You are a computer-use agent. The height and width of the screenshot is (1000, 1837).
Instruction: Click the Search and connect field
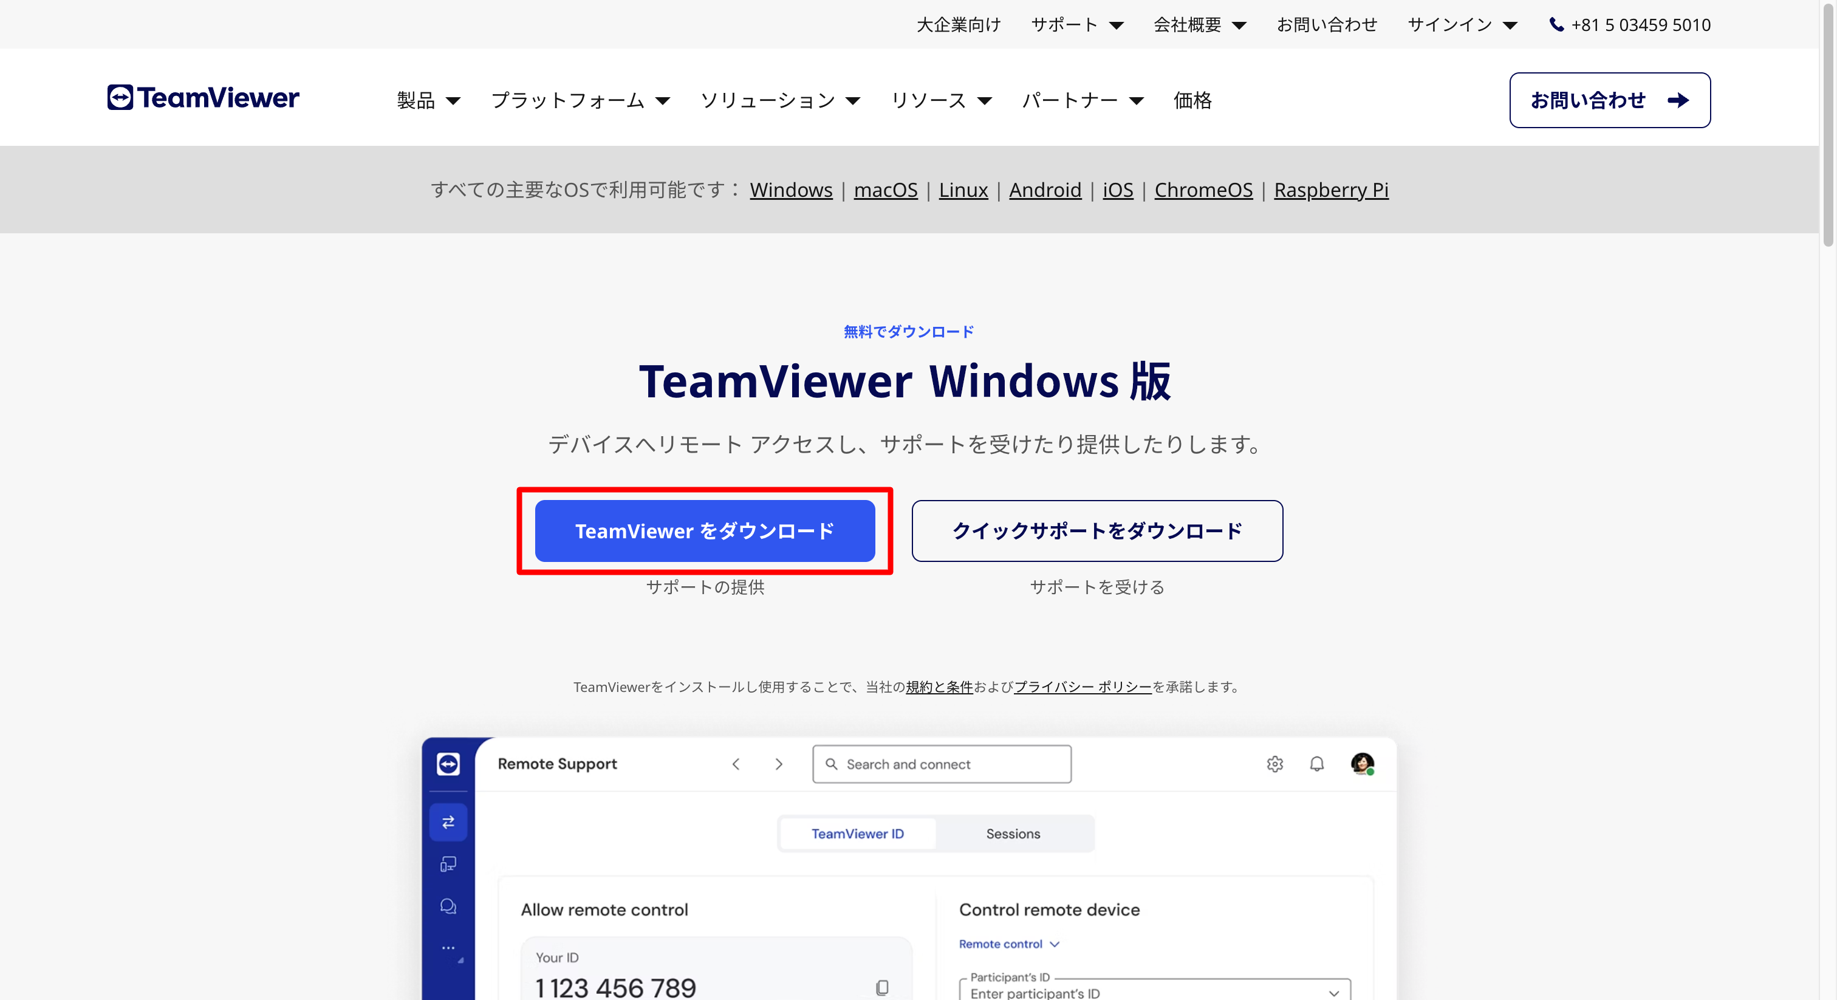[942, 764]
